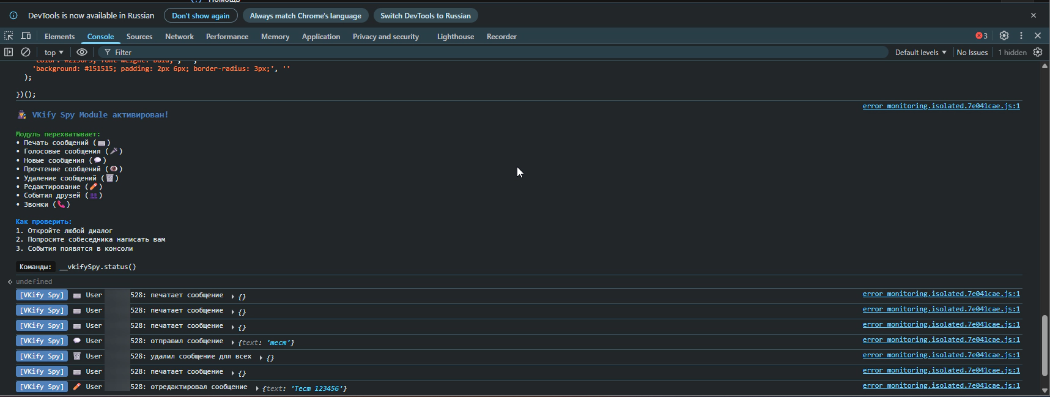Click the inspect element picker icon
The image size is (1050, 397).
point(9,36)
